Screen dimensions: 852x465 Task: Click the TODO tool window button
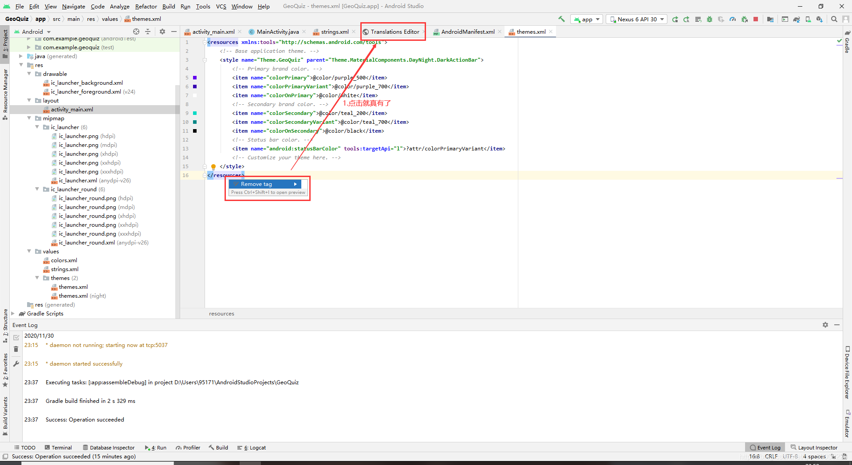[x=25, y=448]
